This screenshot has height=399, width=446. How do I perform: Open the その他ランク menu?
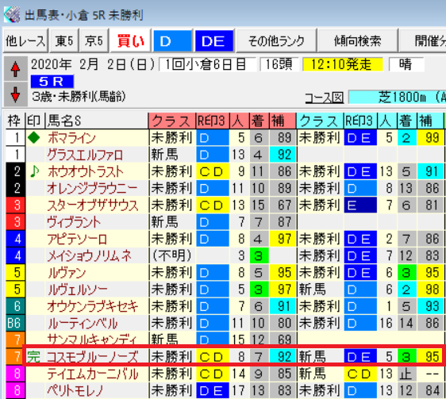(276, 41)
